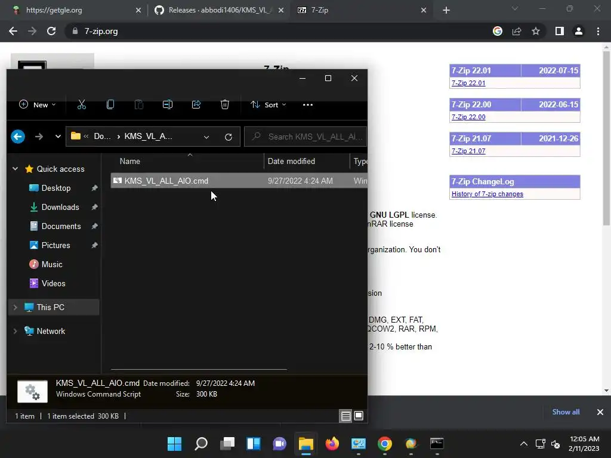The image size is (611, 458).
Task: Select Desktop in Quick access
Action: pos(56,188)
